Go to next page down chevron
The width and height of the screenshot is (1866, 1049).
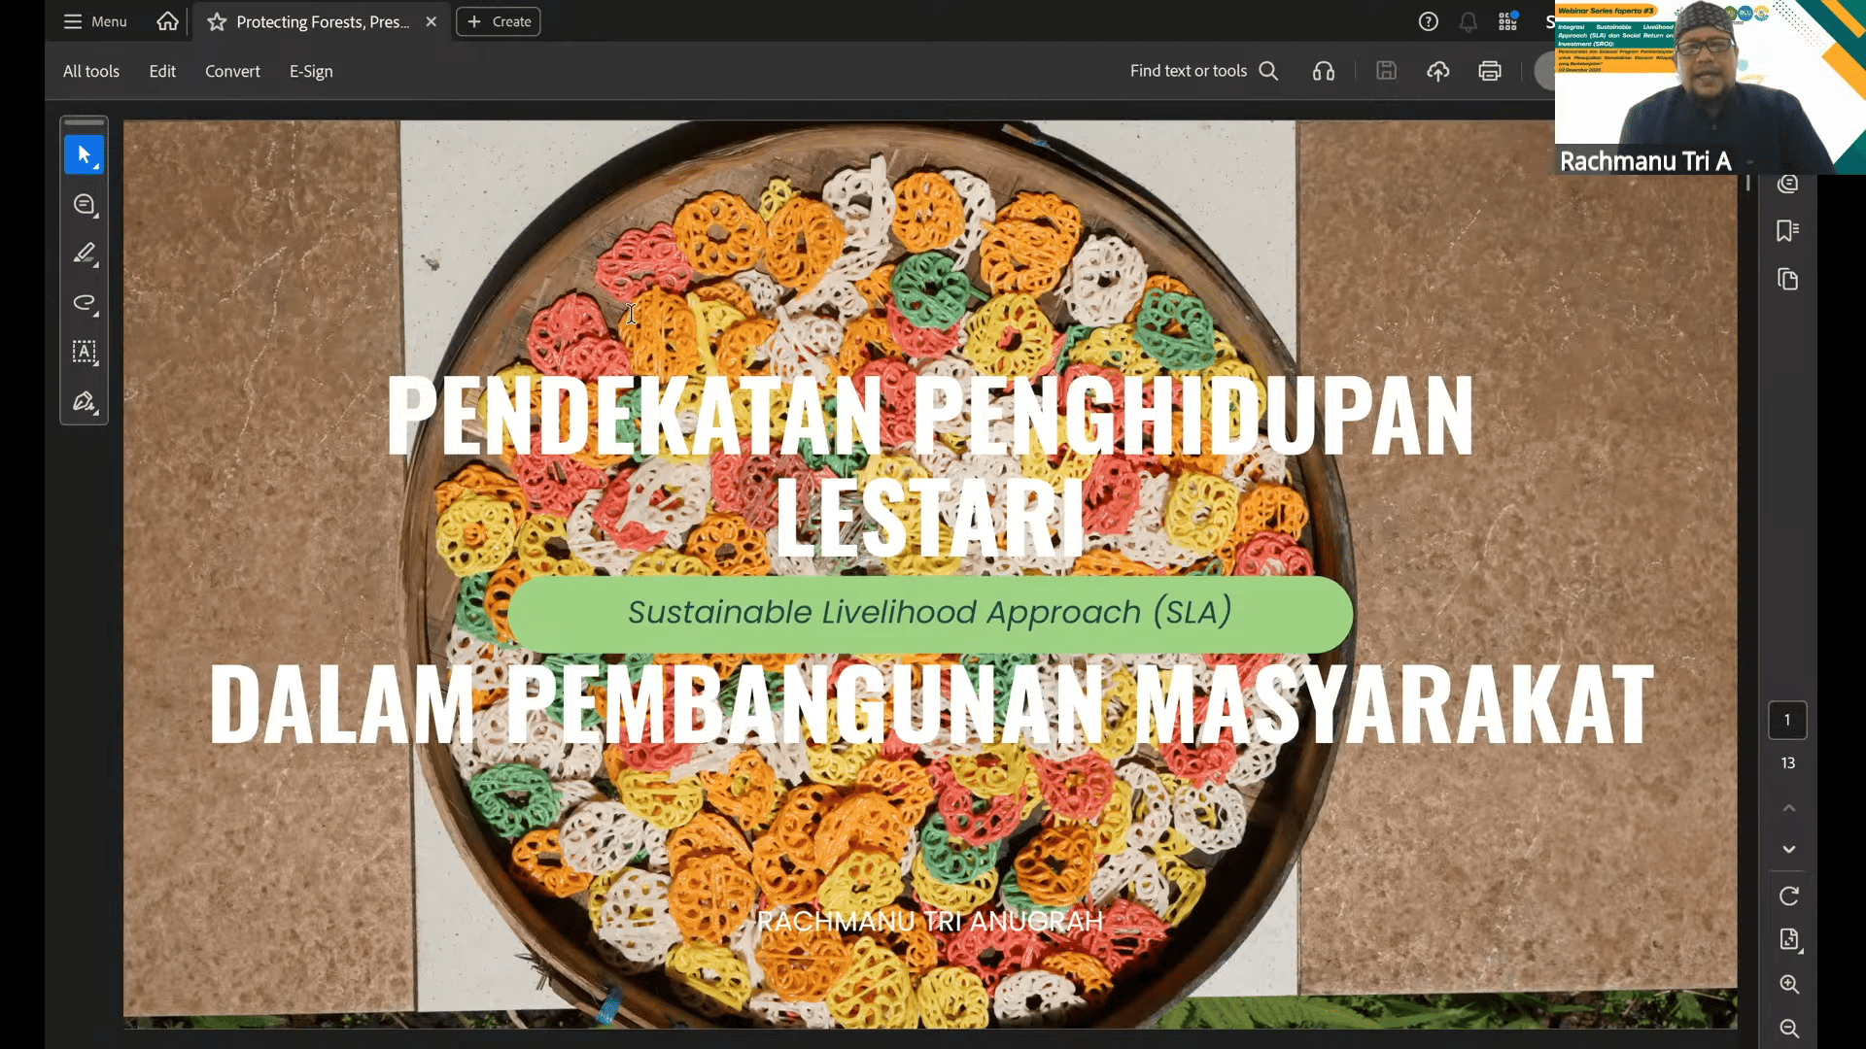pos(1788,849)
